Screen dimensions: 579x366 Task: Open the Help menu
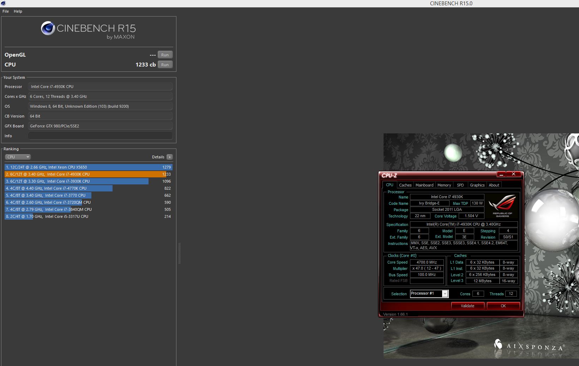point(18,11)
